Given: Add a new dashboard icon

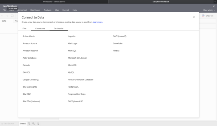Looking at the screenshot, I should 34,124.
